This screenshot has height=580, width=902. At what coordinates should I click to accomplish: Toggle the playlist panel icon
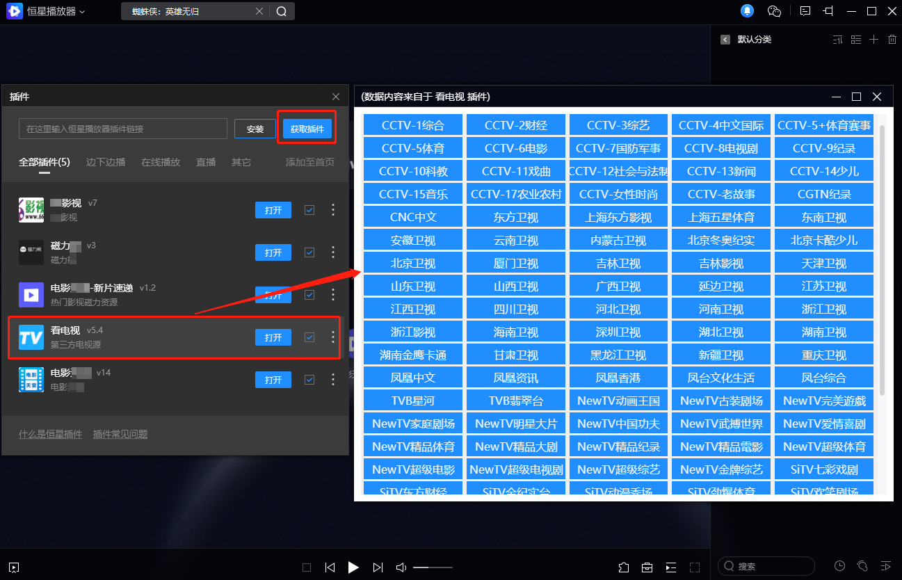tap(670, 567)
